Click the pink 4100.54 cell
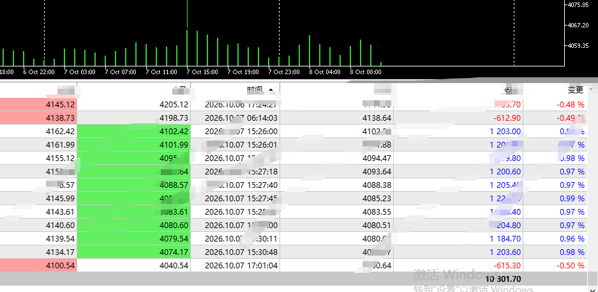The height and width of the screenshot is (292, 598). point(61,265)
